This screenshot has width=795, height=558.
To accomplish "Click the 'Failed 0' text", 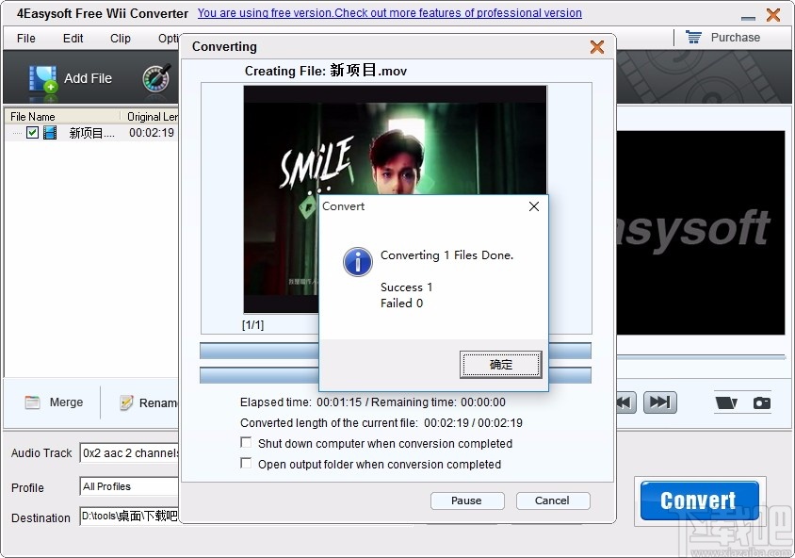I will 401,304.
